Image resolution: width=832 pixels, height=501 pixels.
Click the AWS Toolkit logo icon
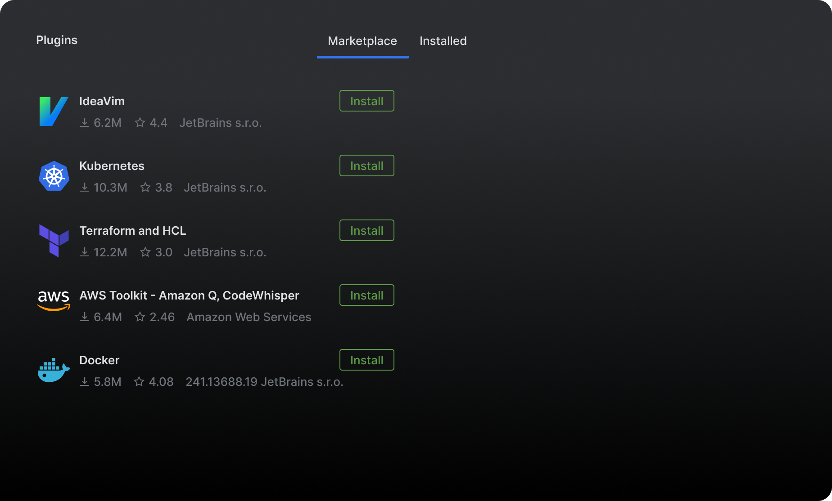(54, 300)
